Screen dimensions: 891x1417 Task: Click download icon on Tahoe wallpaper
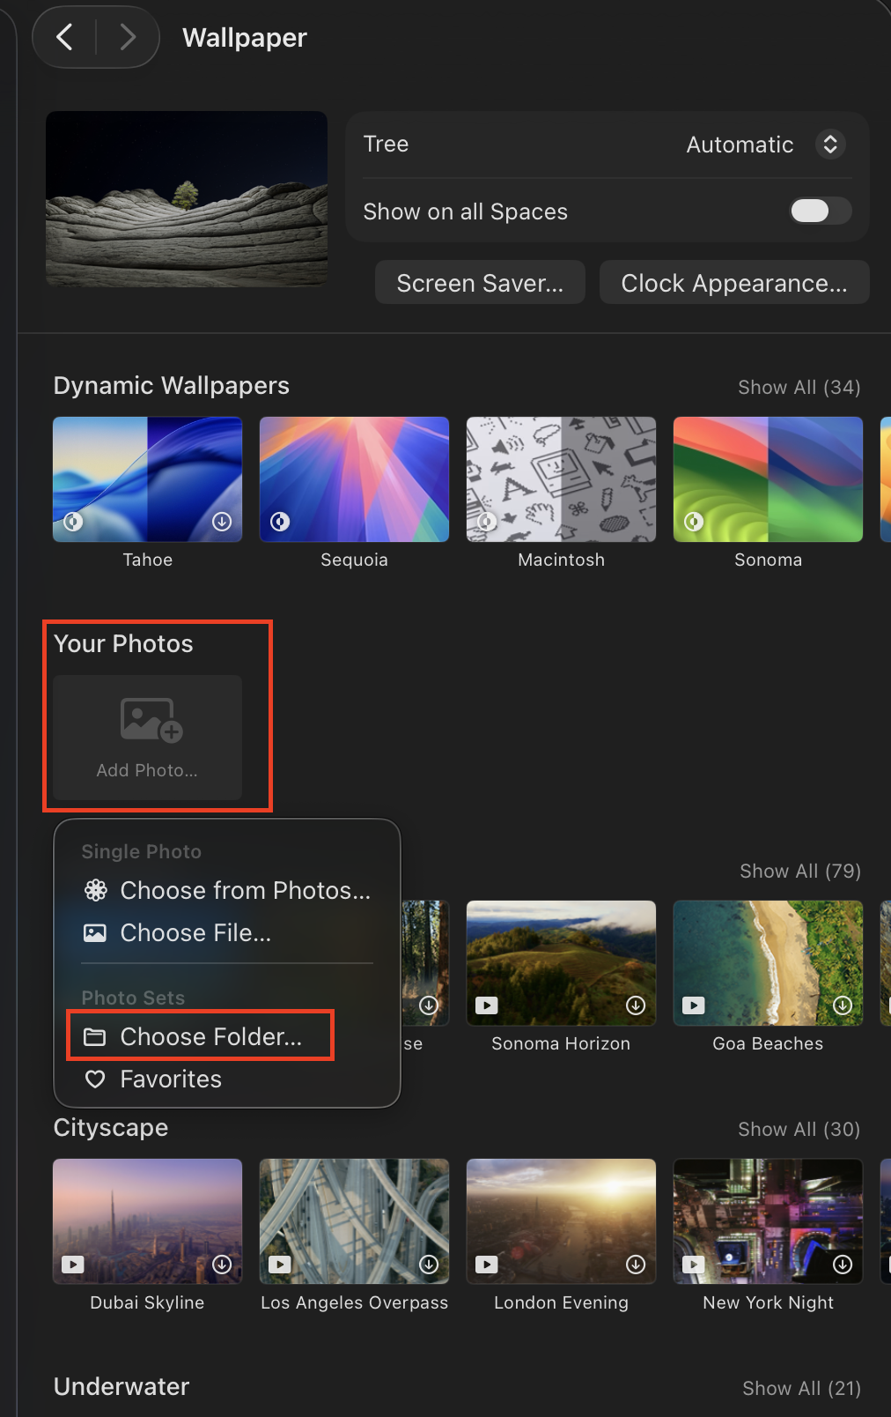pyautogui.click(x=222, y=522)
